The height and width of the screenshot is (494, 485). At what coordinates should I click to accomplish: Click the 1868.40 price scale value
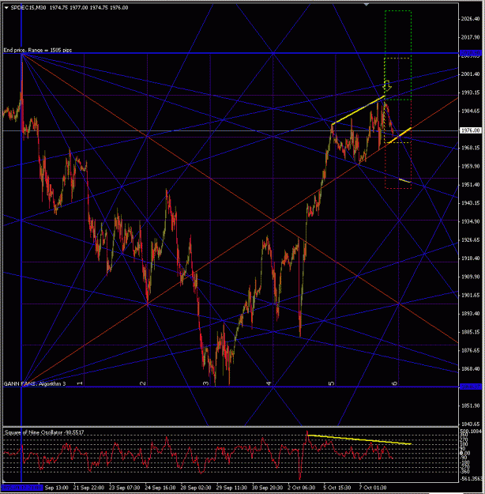470,369
